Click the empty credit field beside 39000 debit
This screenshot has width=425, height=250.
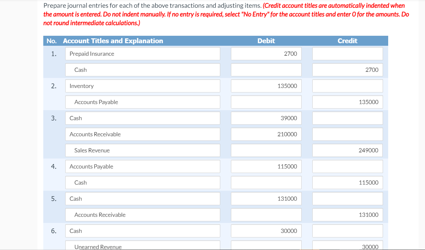coord(347,118)
